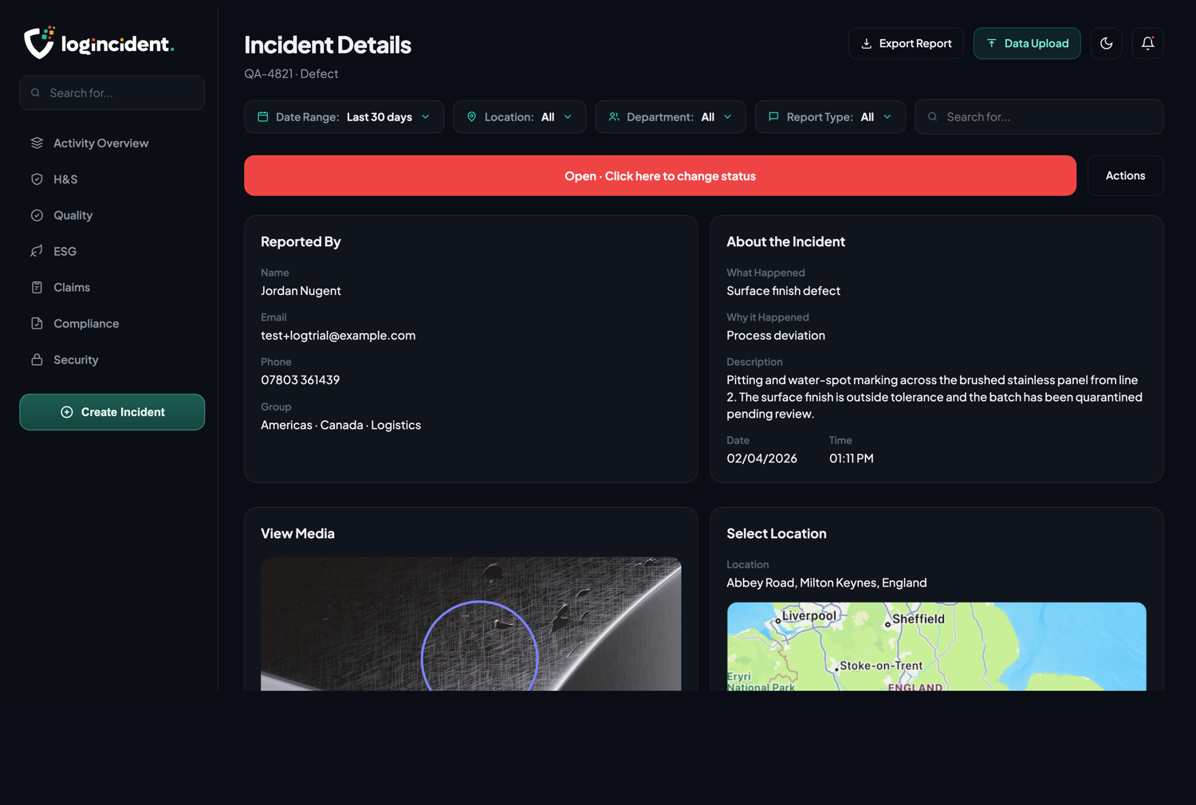Click the H&S shield icon
1196x805 pixels.
click(x=37, y=179)
